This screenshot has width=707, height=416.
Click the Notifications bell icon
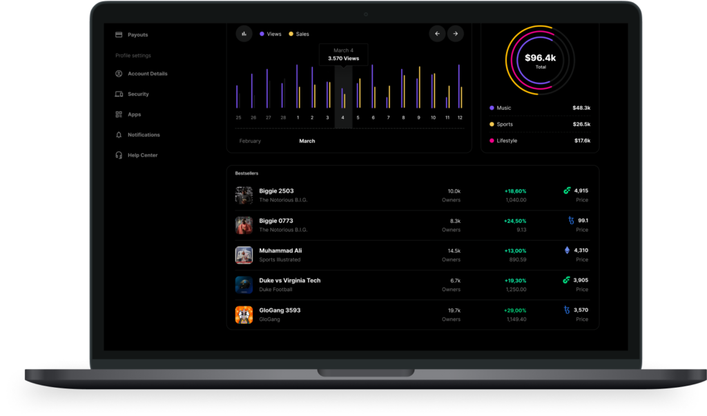point(119,135)
